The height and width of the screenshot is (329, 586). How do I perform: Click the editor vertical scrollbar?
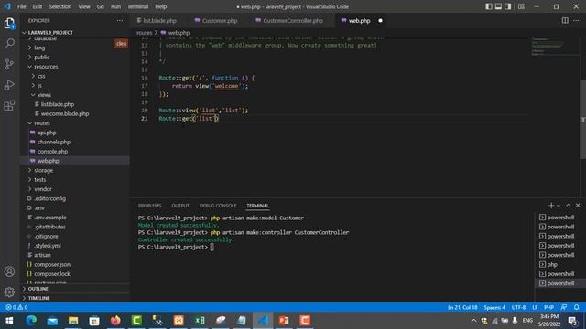[582, 119]
